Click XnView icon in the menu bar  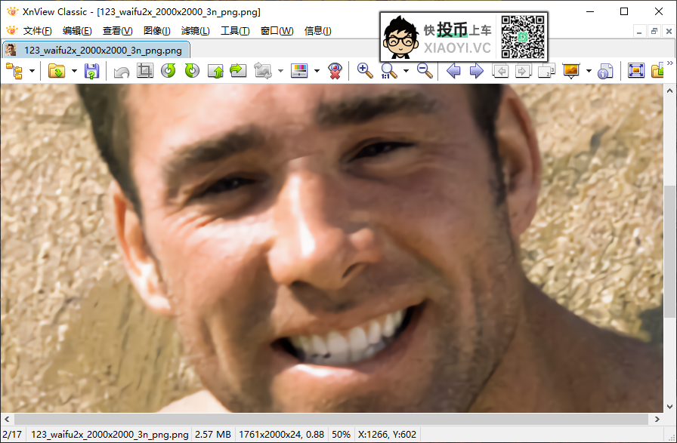(11, 30)
